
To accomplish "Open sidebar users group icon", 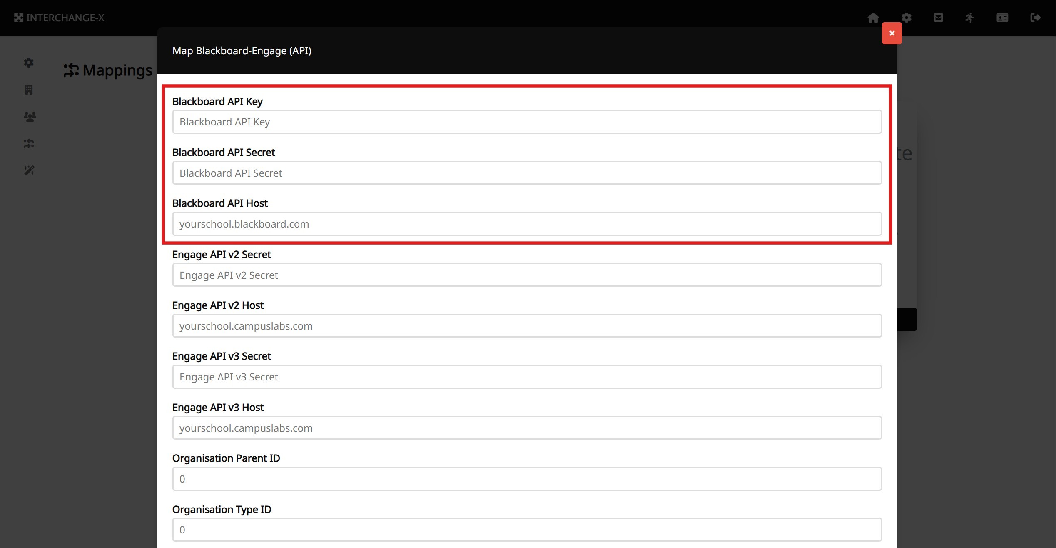I will [x=30, y=117].
